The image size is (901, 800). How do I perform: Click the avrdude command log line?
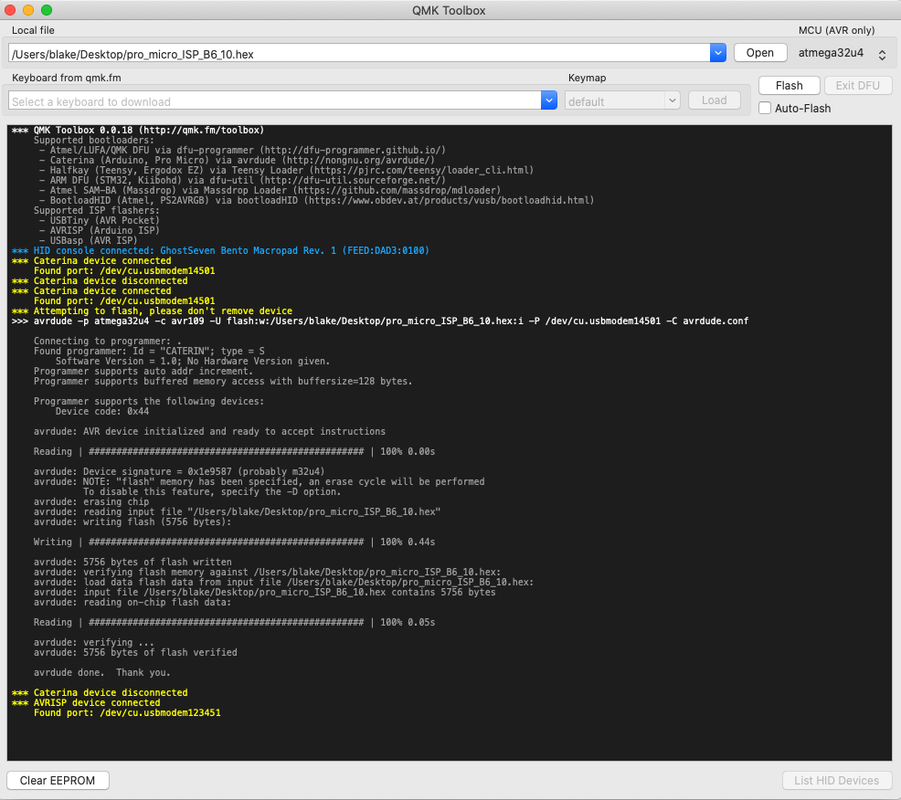coord(380,321)
